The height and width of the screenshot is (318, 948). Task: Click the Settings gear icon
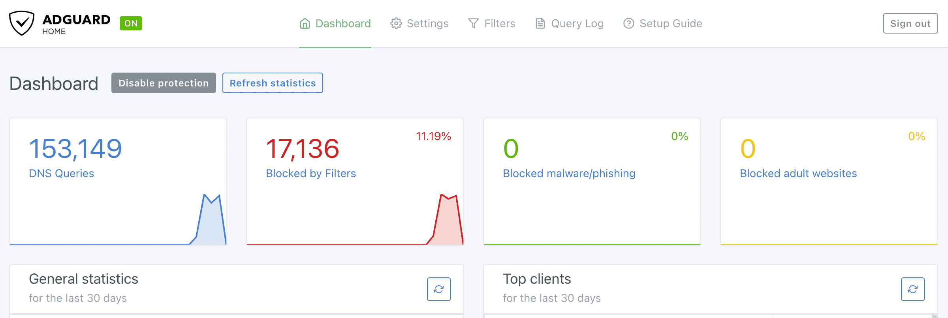point(396,24)
